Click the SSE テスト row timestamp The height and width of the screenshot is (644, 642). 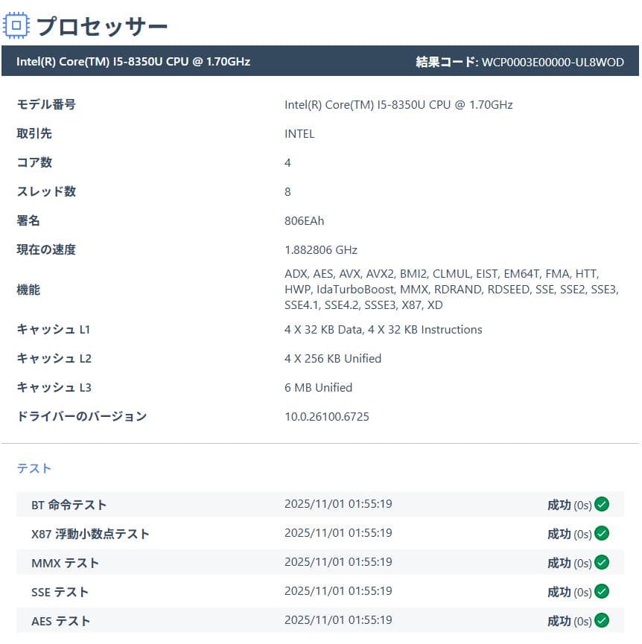click(x=338, y=590)
